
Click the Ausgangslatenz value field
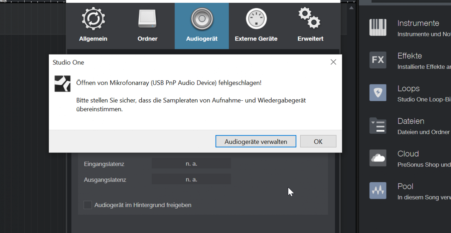191,180
